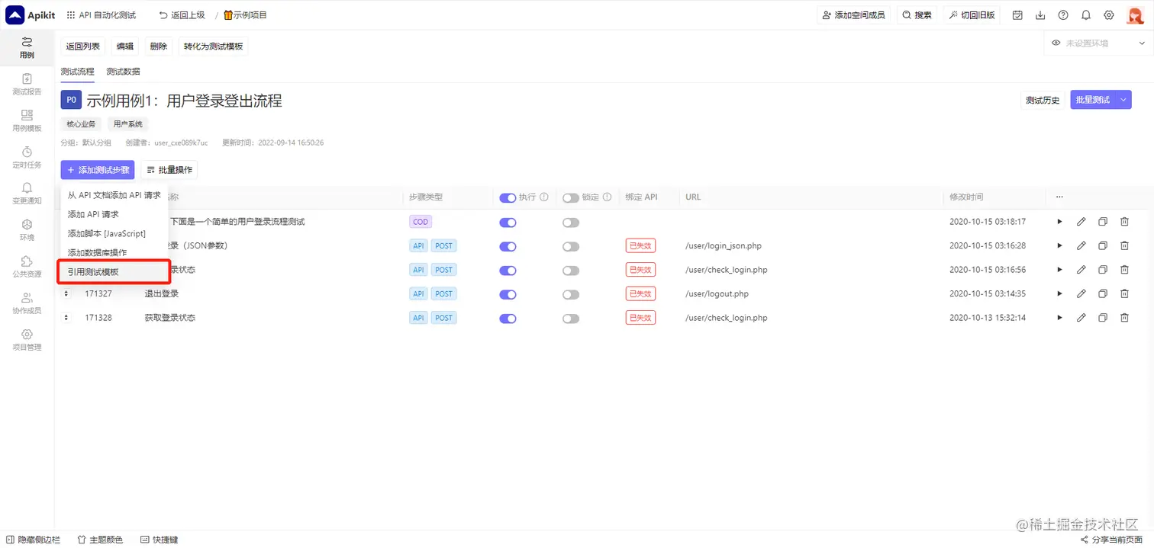Open the 项目管理 sidebar section
This screenshot has height=548, width=1154.
[x=27, y=340]
